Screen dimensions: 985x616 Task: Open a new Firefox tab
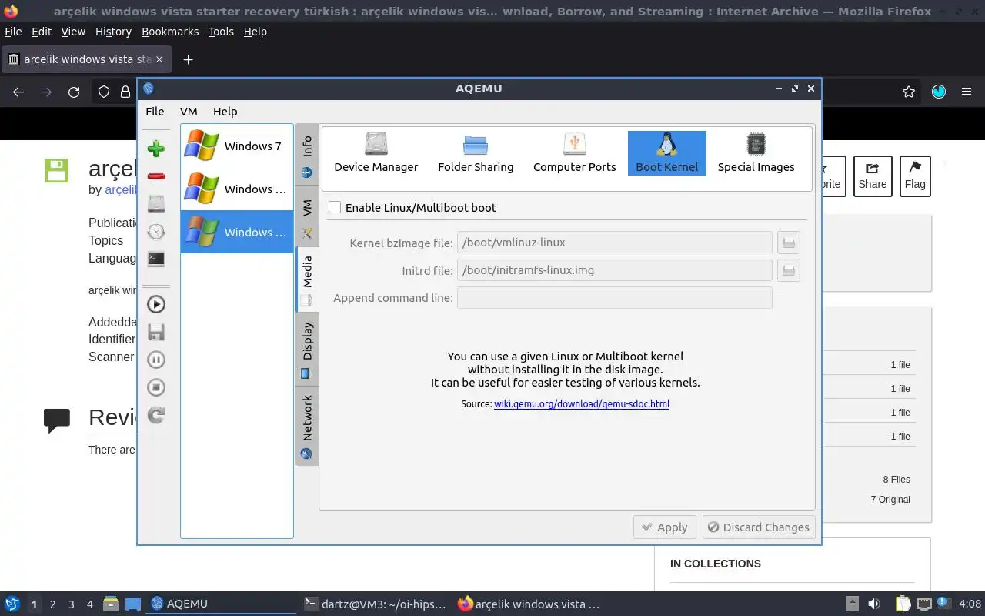click(188, 59)
